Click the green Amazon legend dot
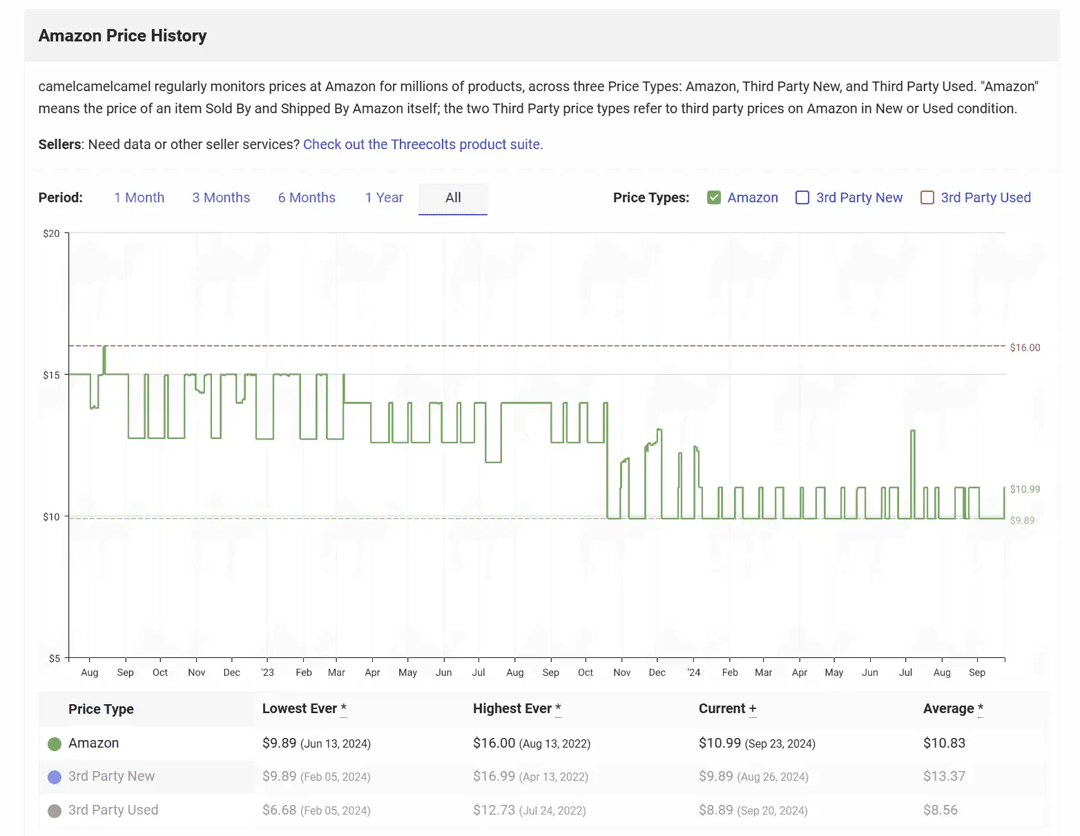The image size is (1080, 836). point(55,743)
